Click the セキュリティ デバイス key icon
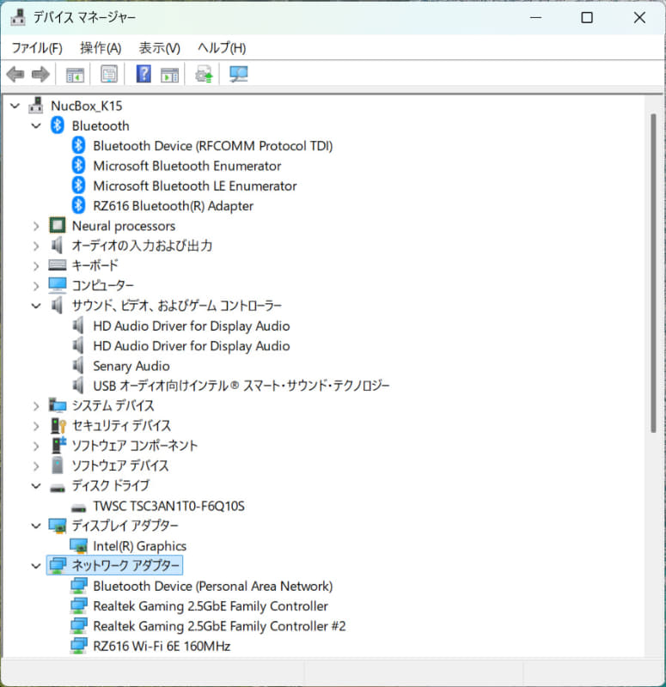The height and width of the screenshot is (687, 666). pos(58,425)
